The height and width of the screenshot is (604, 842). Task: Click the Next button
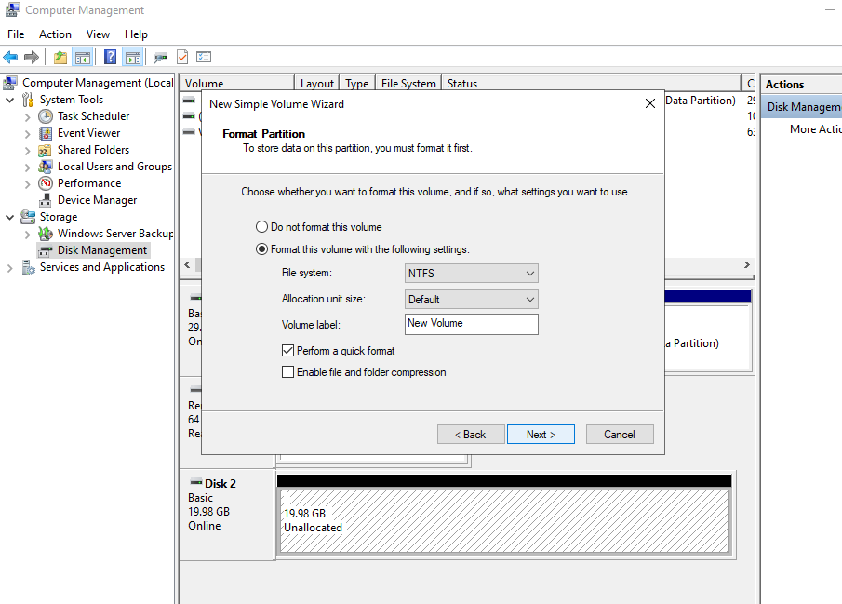point(541,435)
